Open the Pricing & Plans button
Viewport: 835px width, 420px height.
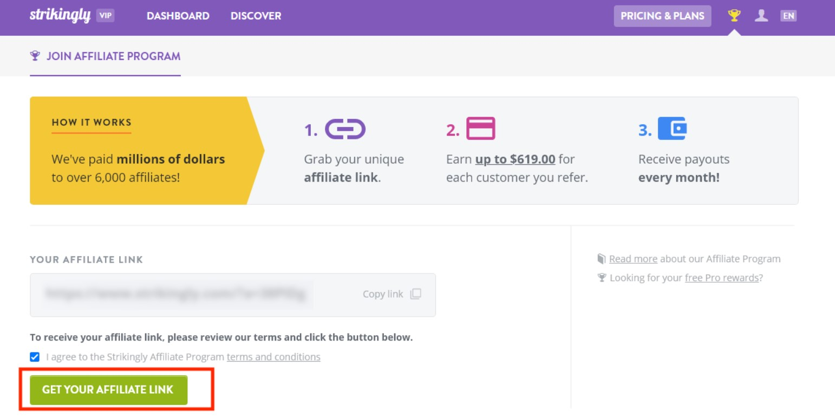662,16
